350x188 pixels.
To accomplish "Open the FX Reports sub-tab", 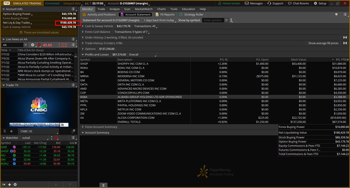I will click(165, 15).
